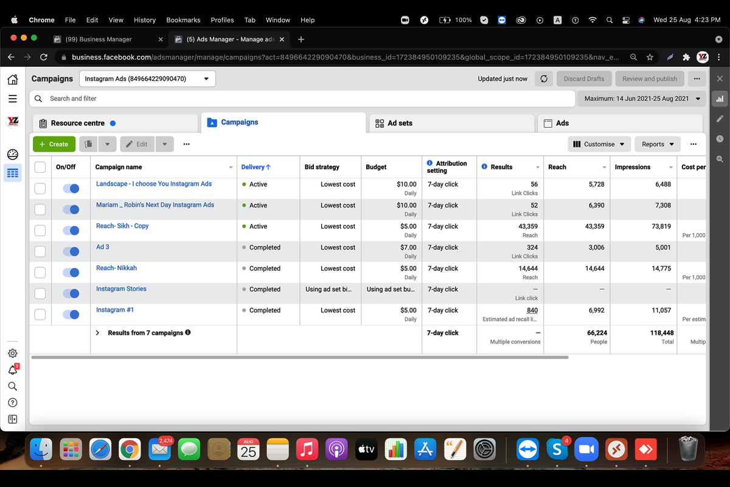Open the Facebook home icon in the left sidebar
Viewport: 730px width, 487px height.
(13, 79)
